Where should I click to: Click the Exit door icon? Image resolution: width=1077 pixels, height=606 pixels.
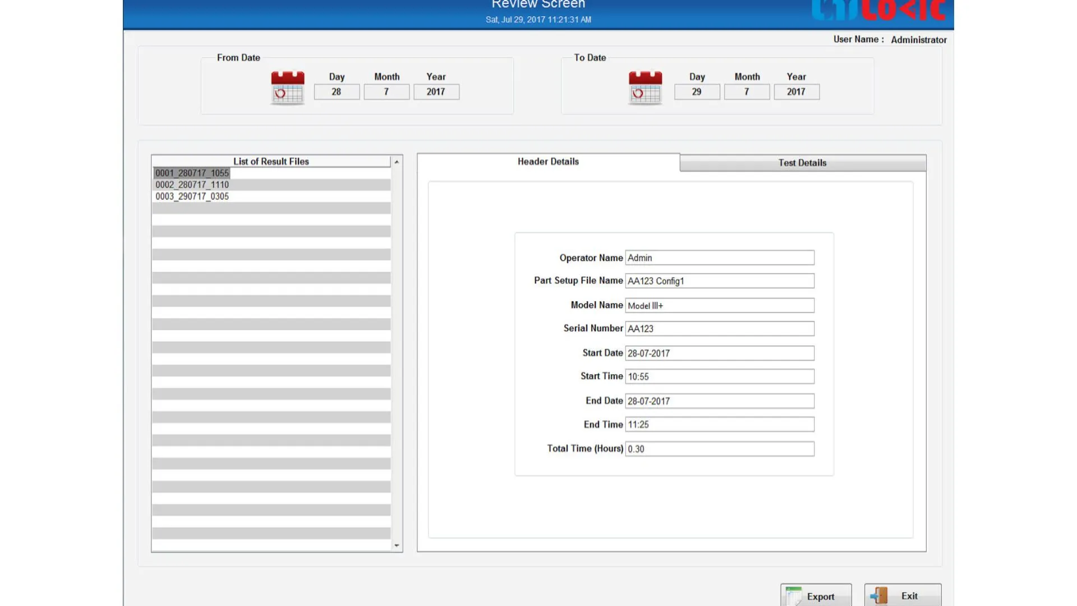[x=879, y=596]
